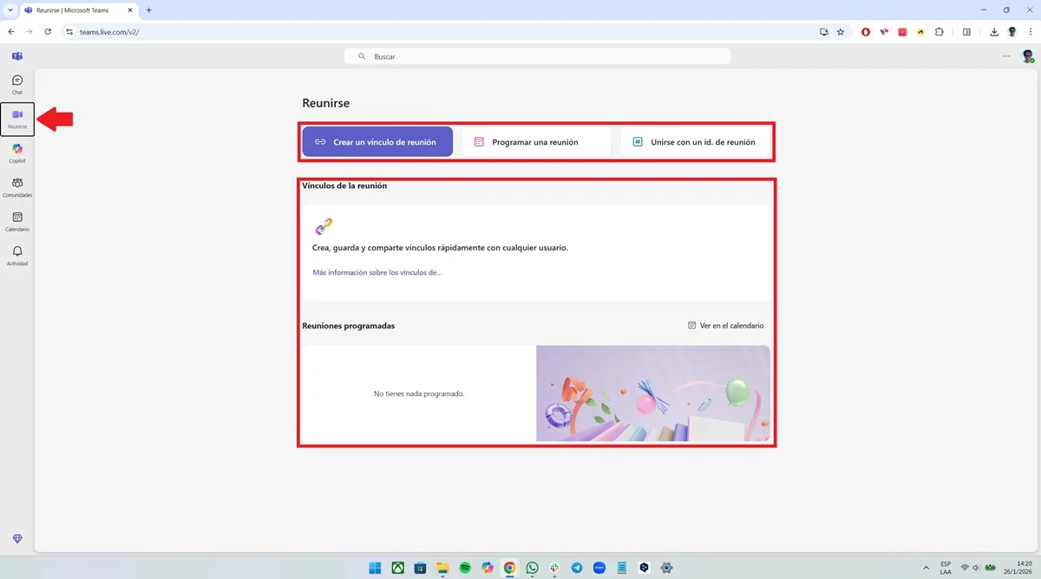Focus the Buscar search field

(538, 56)
